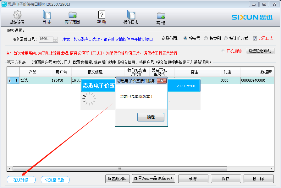This screenshot has width=281, height=188.
Task: Select the 按类别 radio button
Action: pyautogui.click(x=206, y=38)
